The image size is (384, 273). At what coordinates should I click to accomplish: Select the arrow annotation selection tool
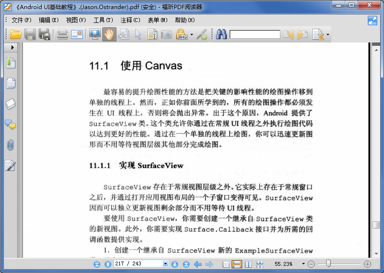point(138,34)
